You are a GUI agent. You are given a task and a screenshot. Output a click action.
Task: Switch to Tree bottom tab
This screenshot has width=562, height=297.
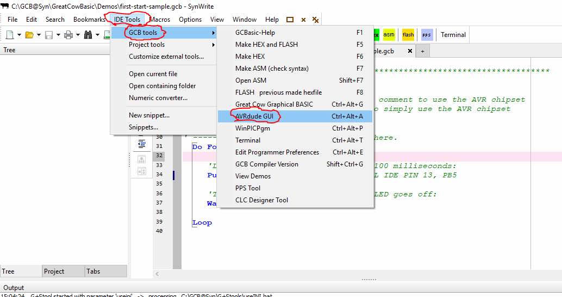click(x=21, y=271)
